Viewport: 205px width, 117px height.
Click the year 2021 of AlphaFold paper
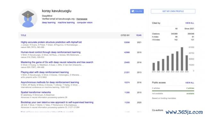coord(139,43)
